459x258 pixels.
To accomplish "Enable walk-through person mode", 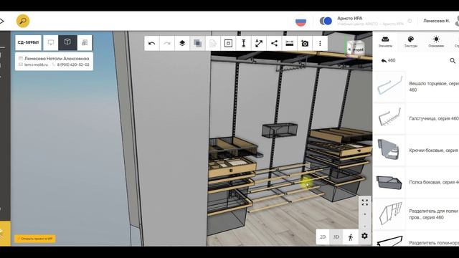I will click(350, 237).
